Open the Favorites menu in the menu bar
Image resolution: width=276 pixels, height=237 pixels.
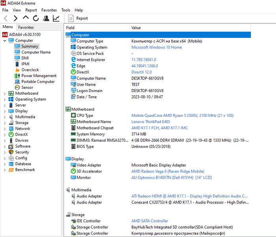(x=49, y=10)
